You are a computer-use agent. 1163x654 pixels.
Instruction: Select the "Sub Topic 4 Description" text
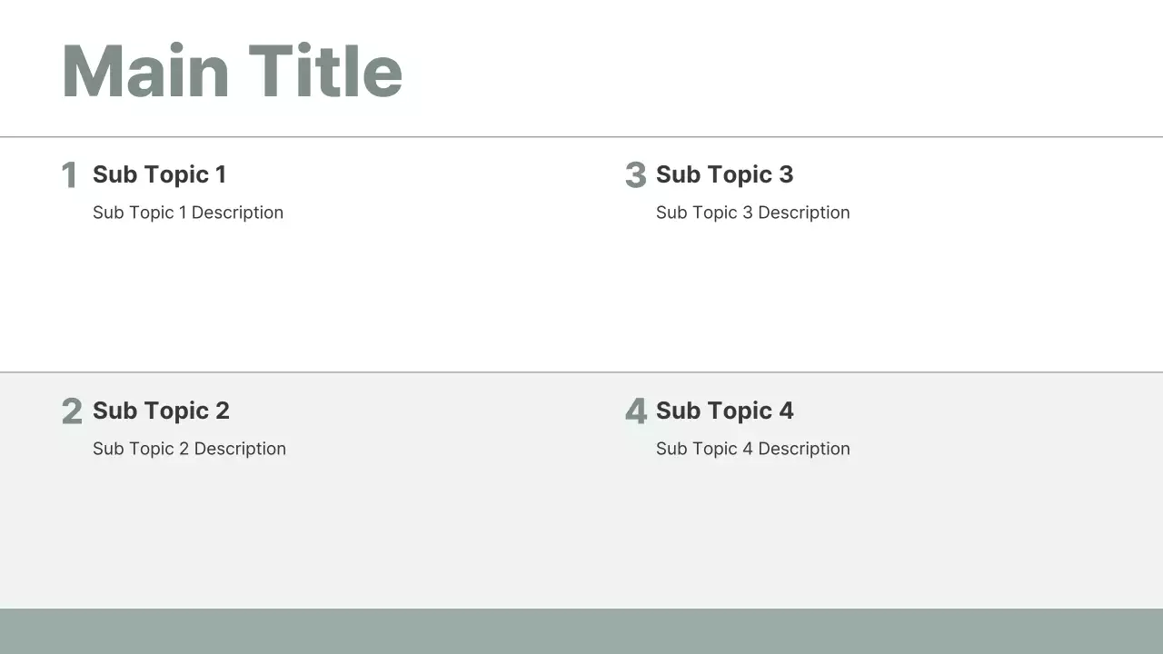752,449
